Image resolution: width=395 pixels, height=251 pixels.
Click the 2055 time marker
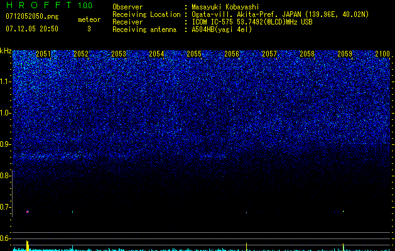tap(194, 54)
